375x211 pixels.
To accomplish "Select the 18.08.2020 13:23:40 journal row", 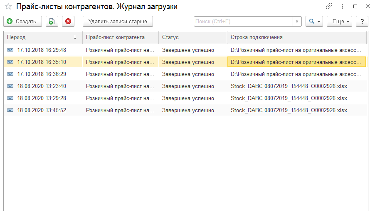I will pyautogui.click(x=186, y=86).
